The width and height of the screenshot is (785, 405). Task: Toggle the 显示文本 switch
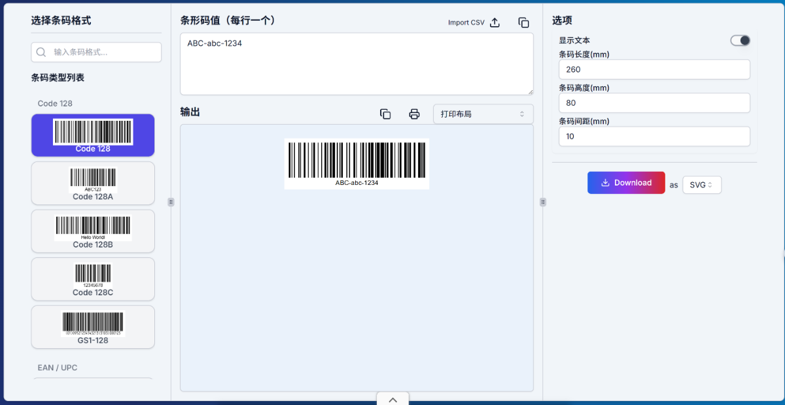pos(740,40)
